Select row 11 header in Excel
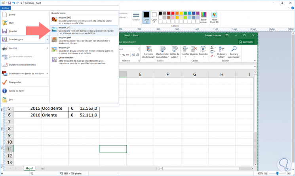Image resolution: width=295 pixels, height=176 pixels. 9,149
